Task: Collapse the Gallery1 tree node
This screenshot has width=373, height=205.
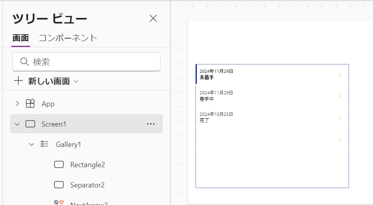Action: point(31,144)
